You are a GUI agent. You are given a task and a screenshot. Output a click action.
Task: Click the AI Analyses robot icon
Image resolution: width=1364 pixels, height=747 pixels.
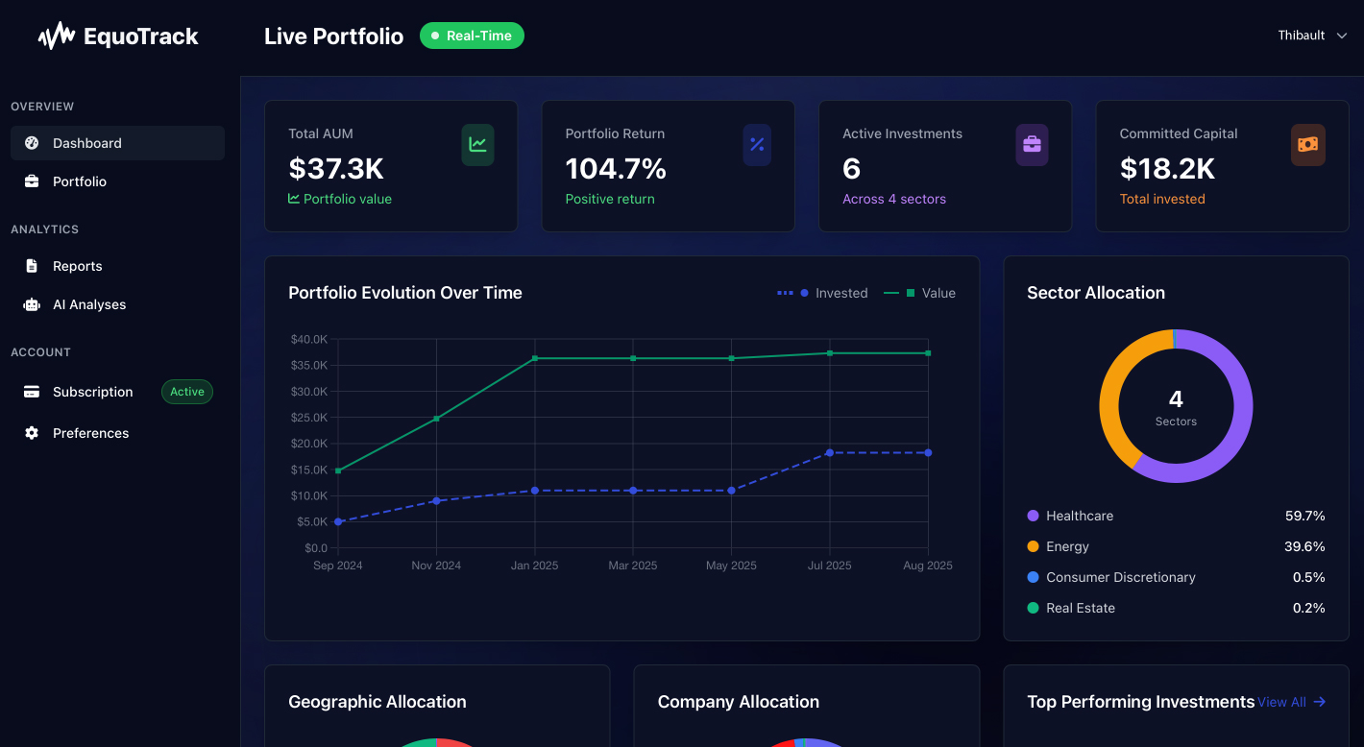point(32,304)
